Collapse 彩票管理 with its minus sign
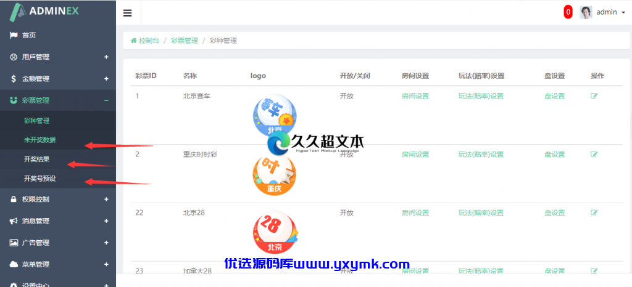 pyautogui.click(x=106, y=100)
